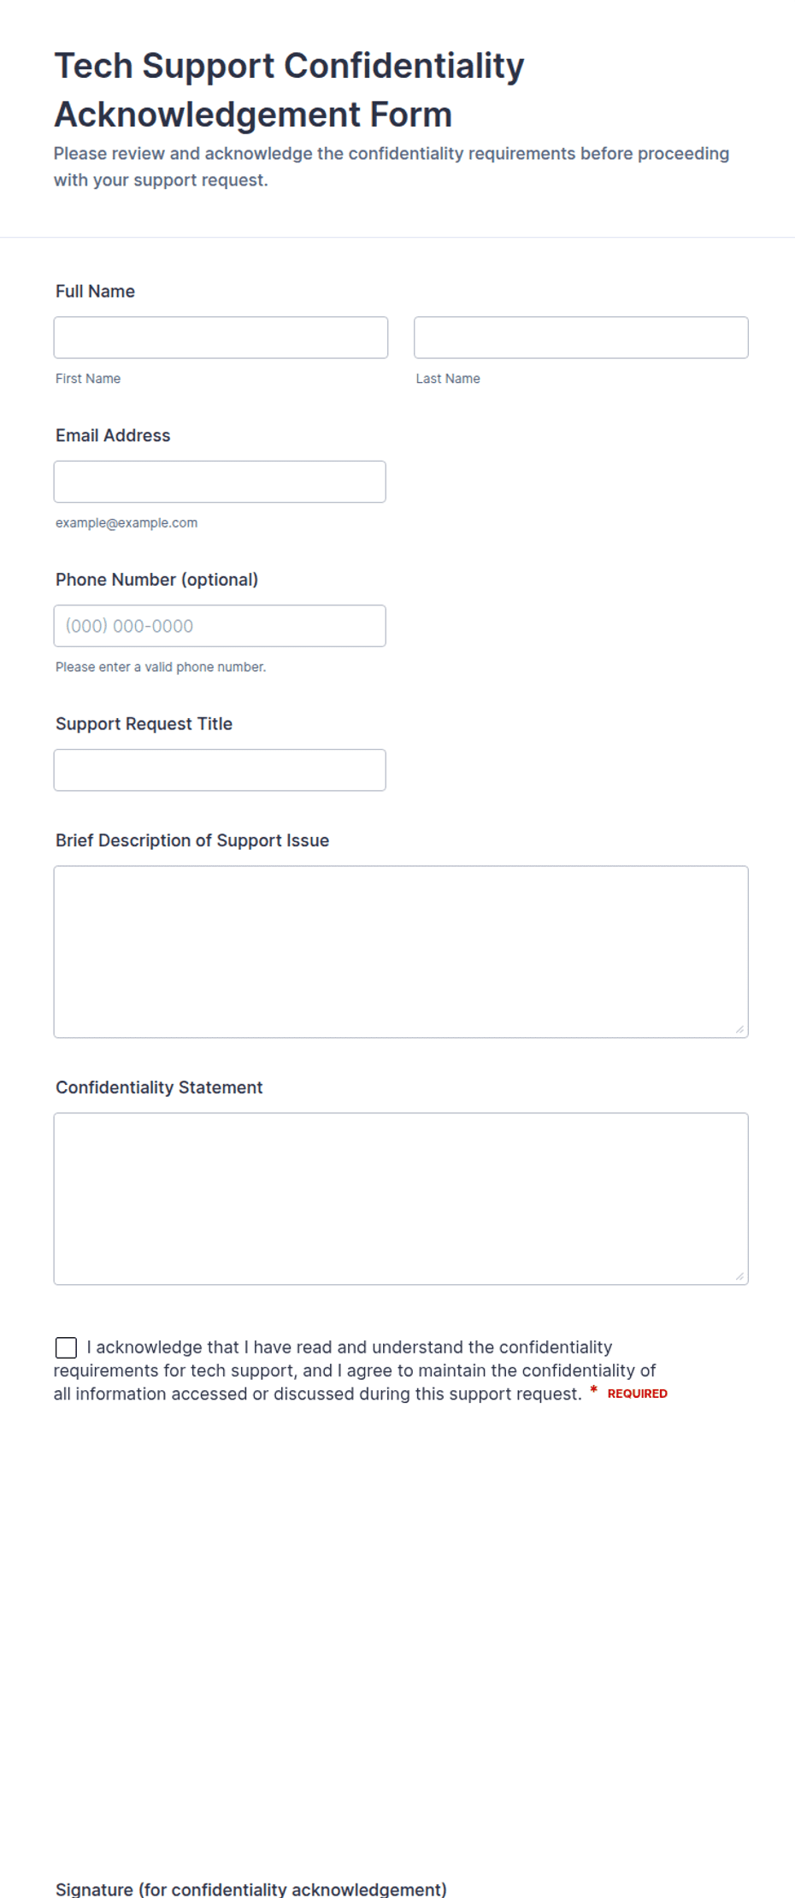Select the Email Address input field
795x1898 pixels.
[x=220, y=481]
